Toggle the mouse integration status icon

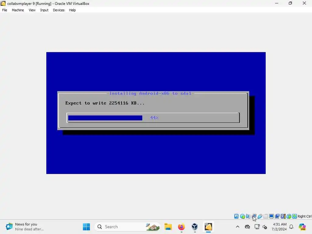point(289,216)
